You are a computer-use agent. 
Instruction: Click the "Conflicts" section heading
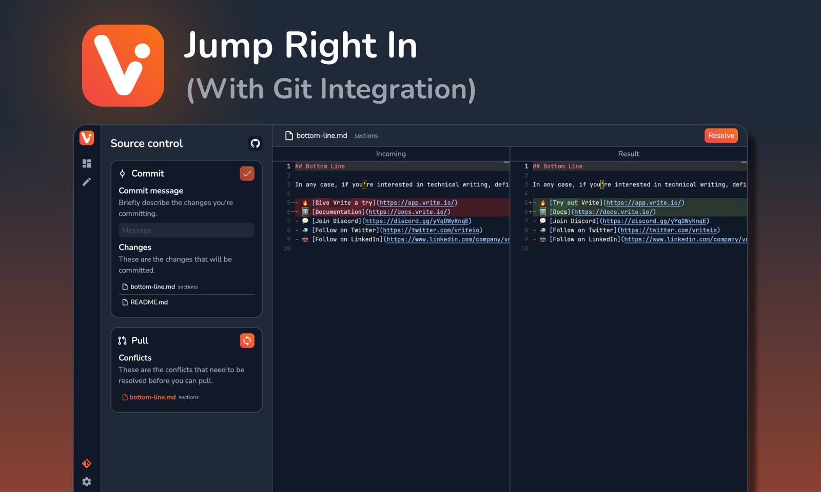pyautogui.click(x=135, y=358)
